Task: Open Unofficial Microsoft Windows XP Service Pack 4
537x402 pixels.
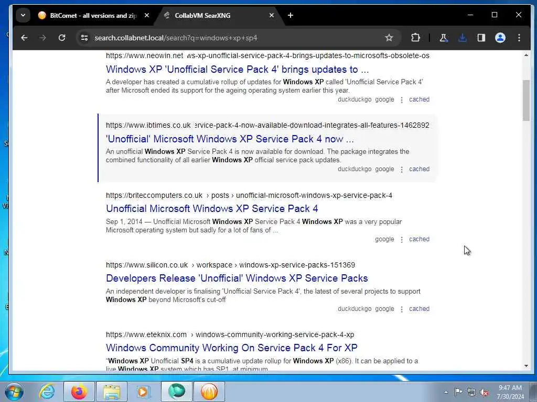Action: (x=212, y=208)
